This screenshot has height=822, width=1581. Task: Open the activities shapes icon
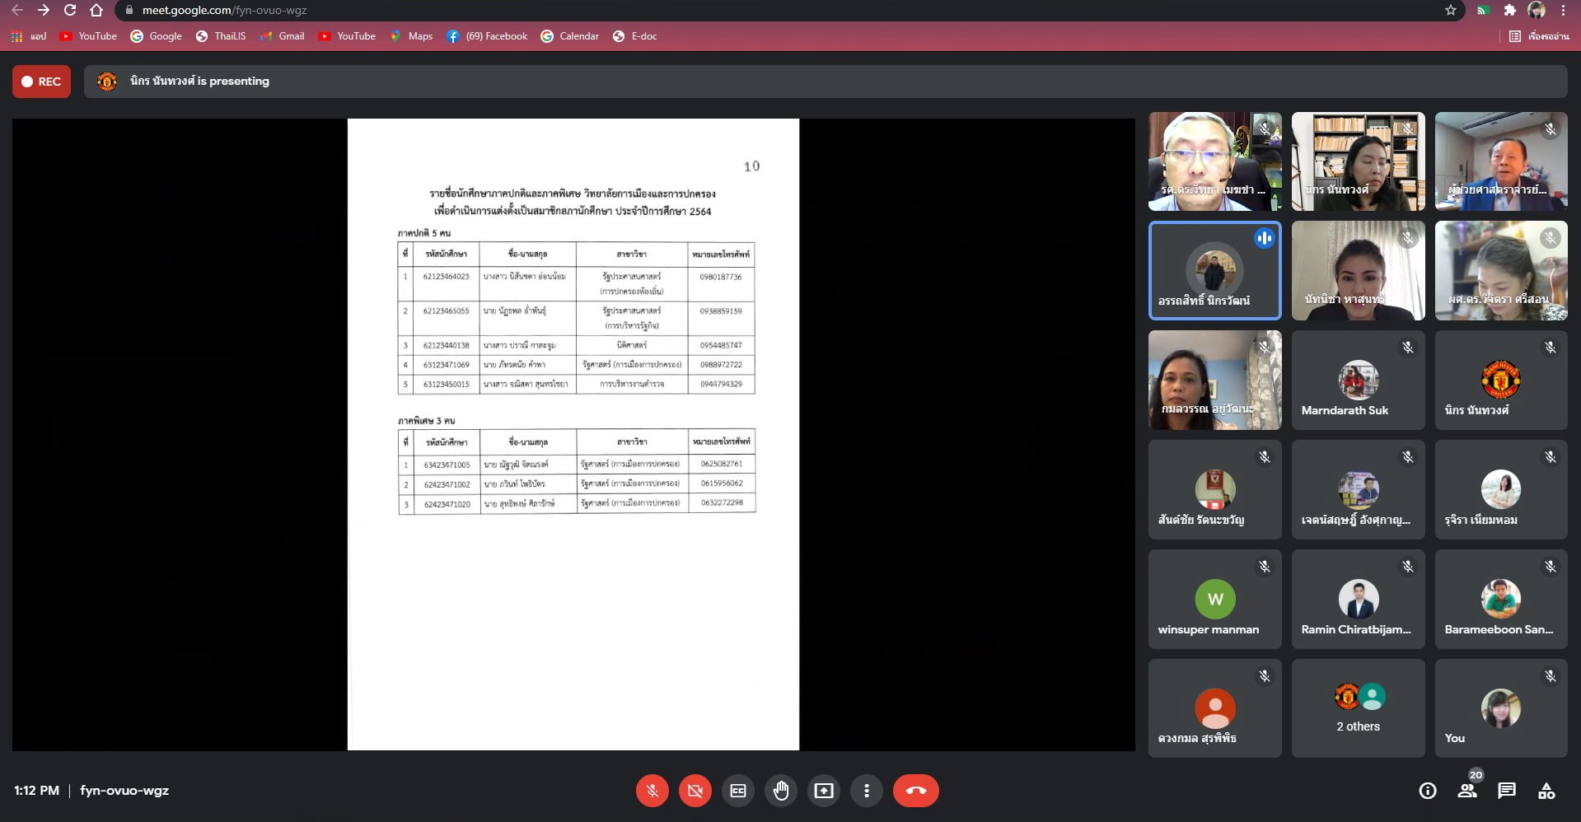tap(1546, 791)
